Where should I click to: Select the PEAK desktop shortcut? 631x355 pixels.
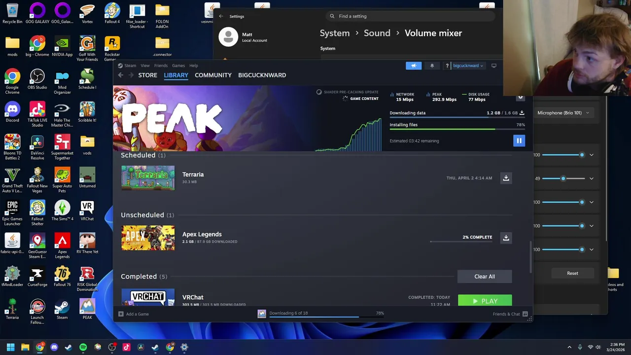[87, 309]
